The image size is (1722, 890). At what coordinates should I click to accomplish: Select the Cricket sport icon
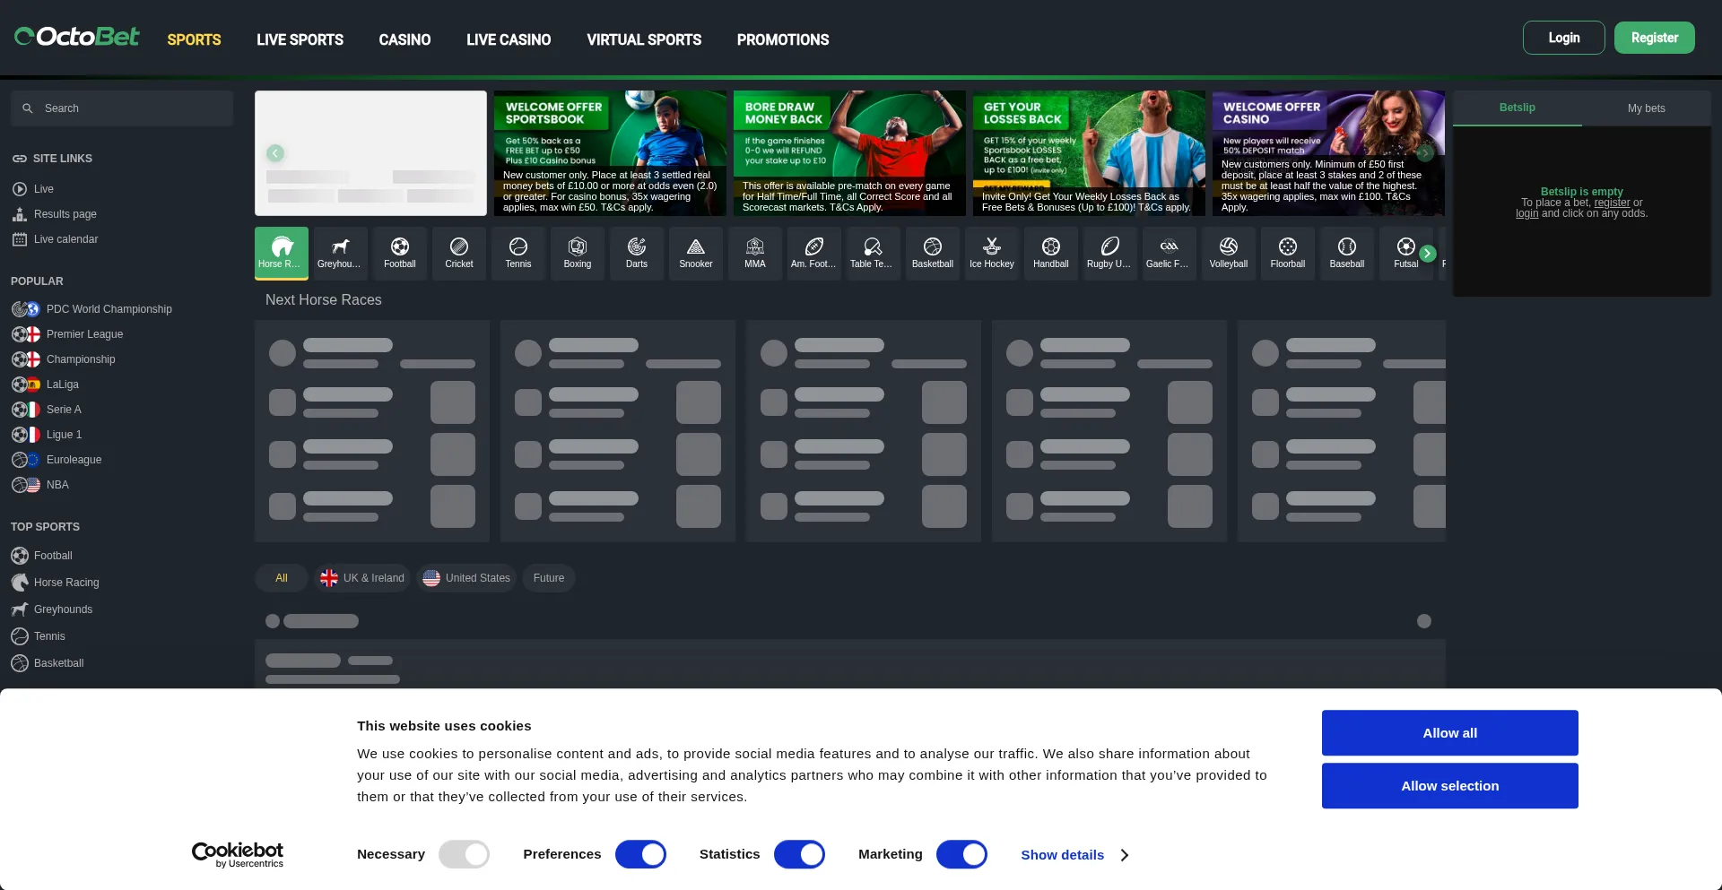coord(458,253)
